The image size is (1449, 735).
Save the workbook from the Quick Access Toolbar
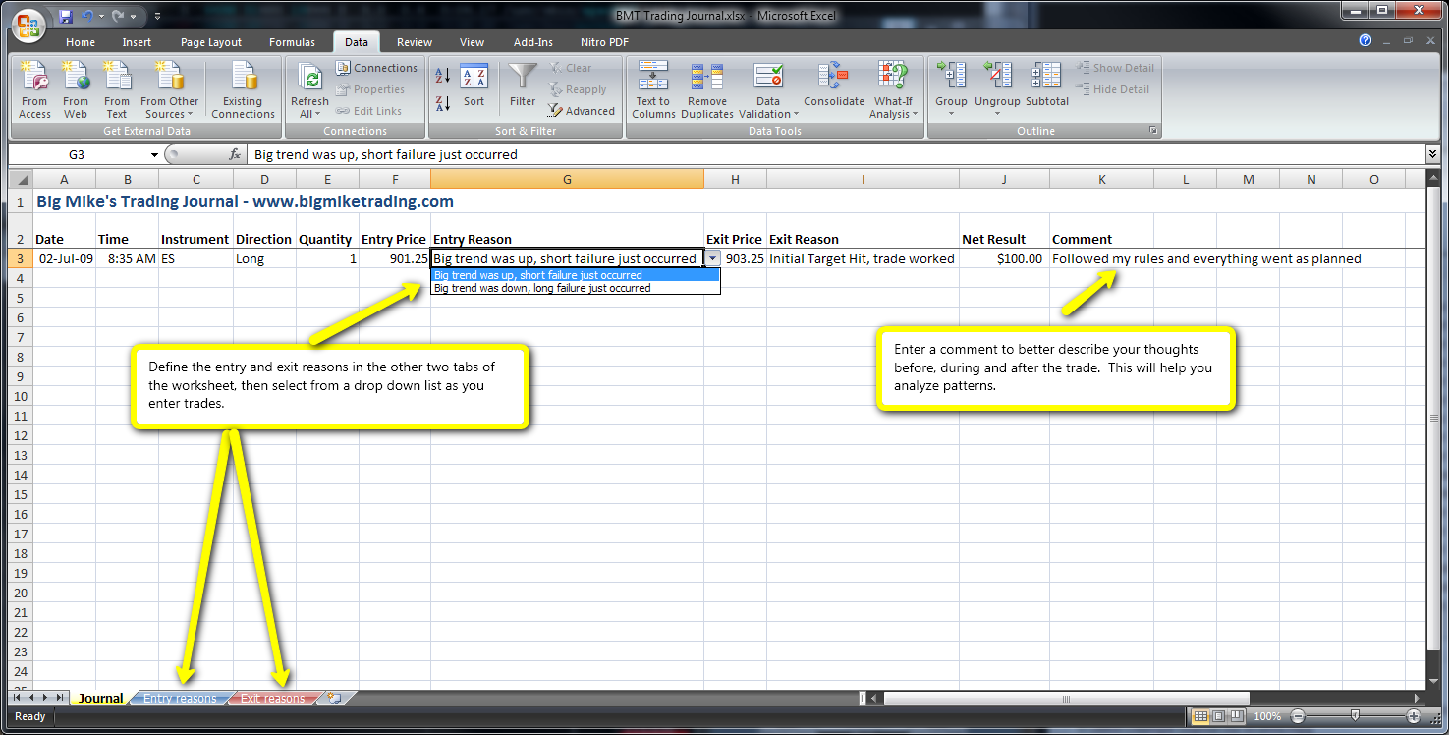[x=66, y=16]
